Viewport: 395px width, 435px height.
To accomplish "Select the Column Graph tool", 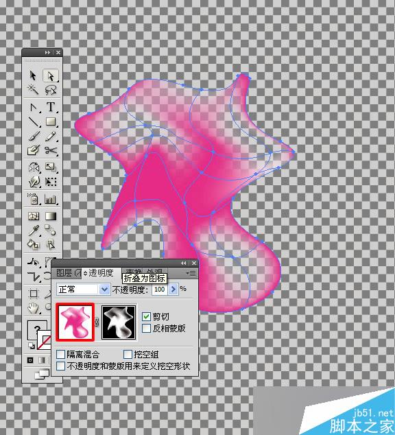I will [x=51, y=199].
